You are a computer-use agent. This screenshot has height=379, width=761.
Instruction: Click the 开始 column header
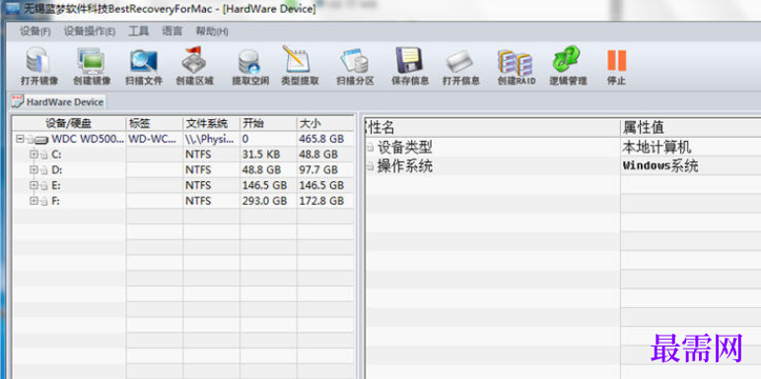pyautogui.click(x=268, y=123)
